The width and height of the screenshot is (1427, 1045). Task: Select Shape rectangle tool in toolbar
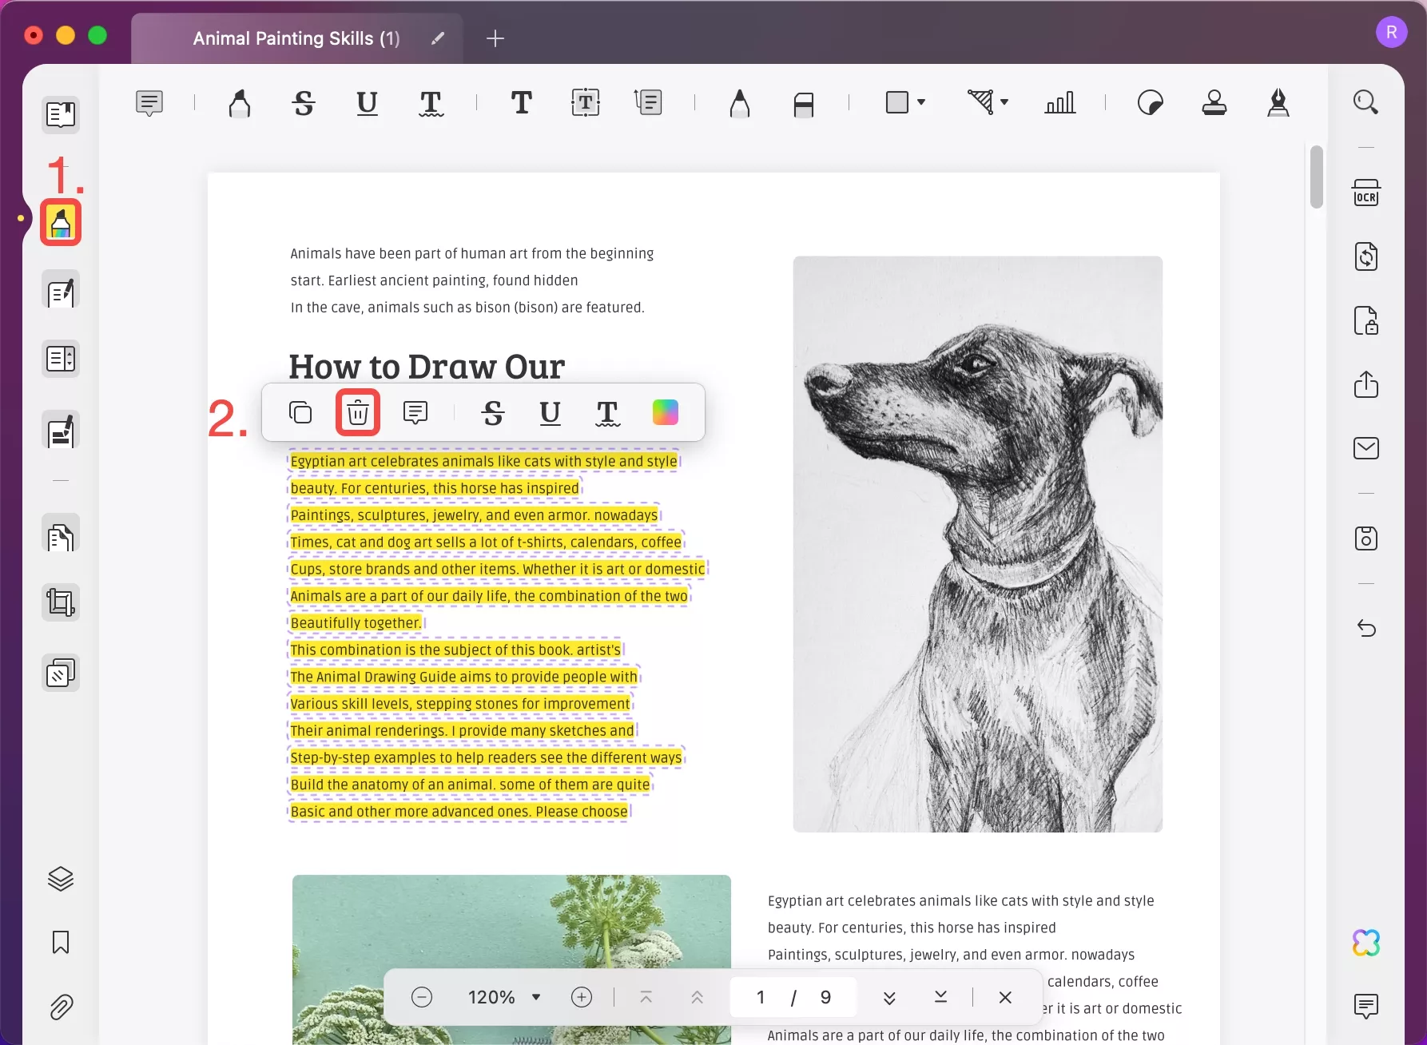click(897, 102)
